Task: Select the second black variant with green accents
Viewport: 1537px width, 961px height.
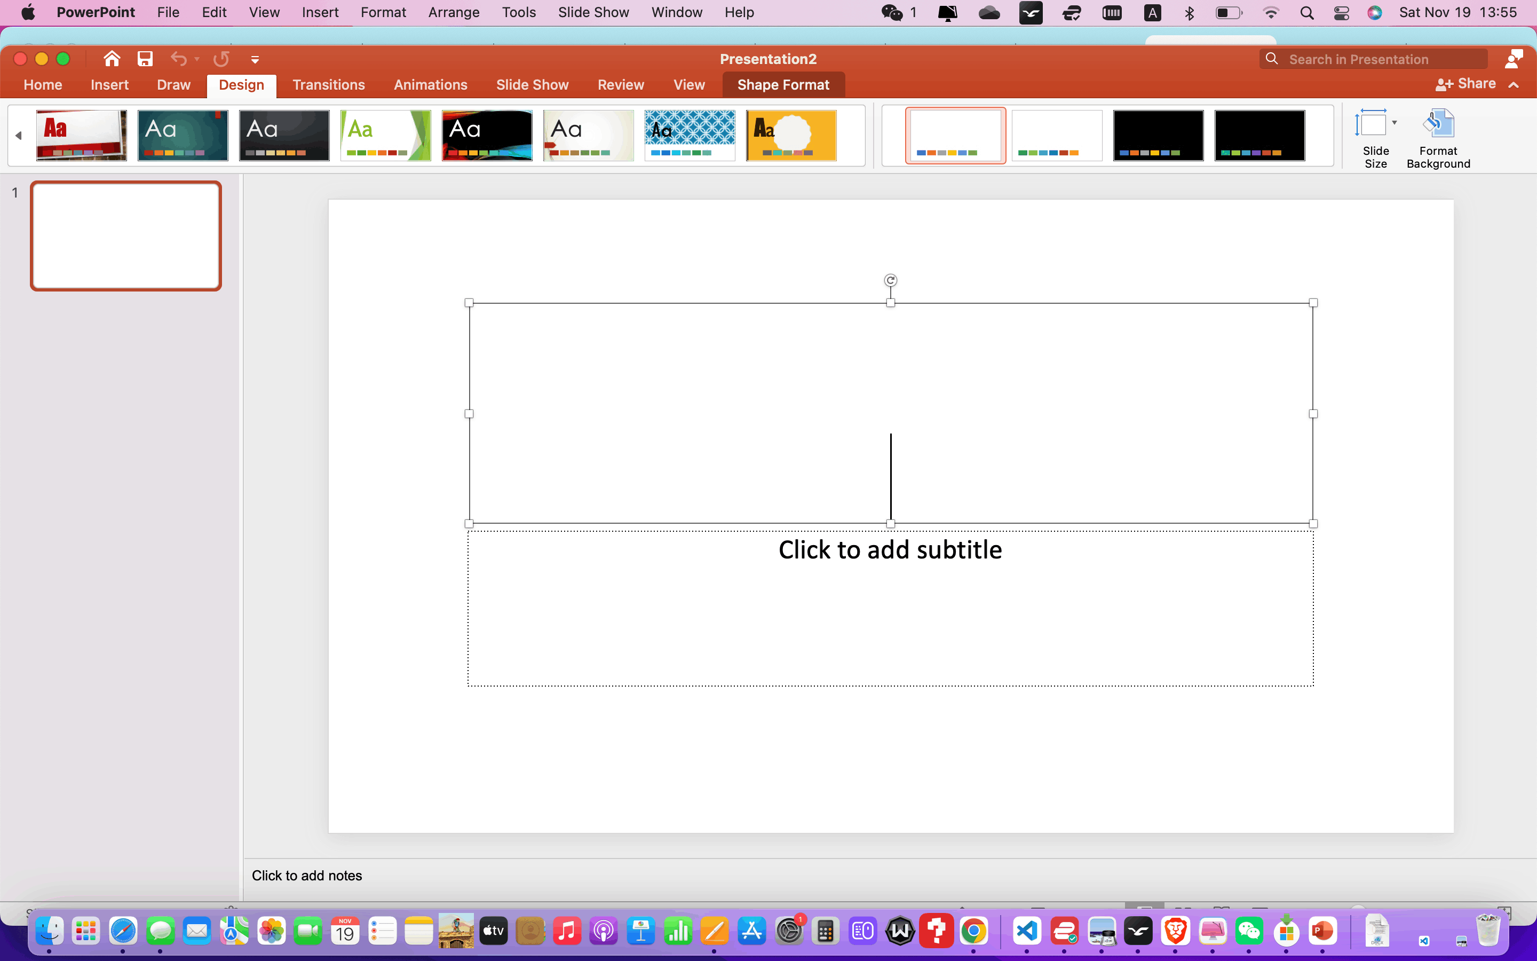Action: tap(1259, 136)
